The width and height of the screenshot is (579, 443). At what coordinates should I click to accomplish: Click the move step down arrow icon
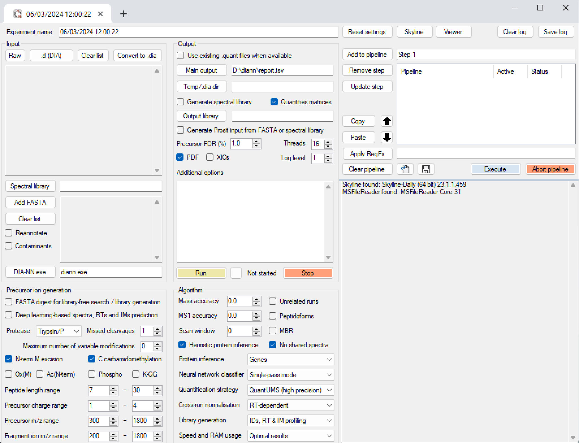click(387, 138)
